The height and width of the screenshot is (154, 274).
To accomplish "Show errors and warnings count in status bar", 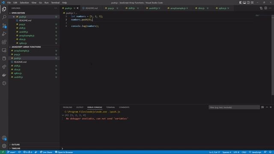I will tap(27, 152).
